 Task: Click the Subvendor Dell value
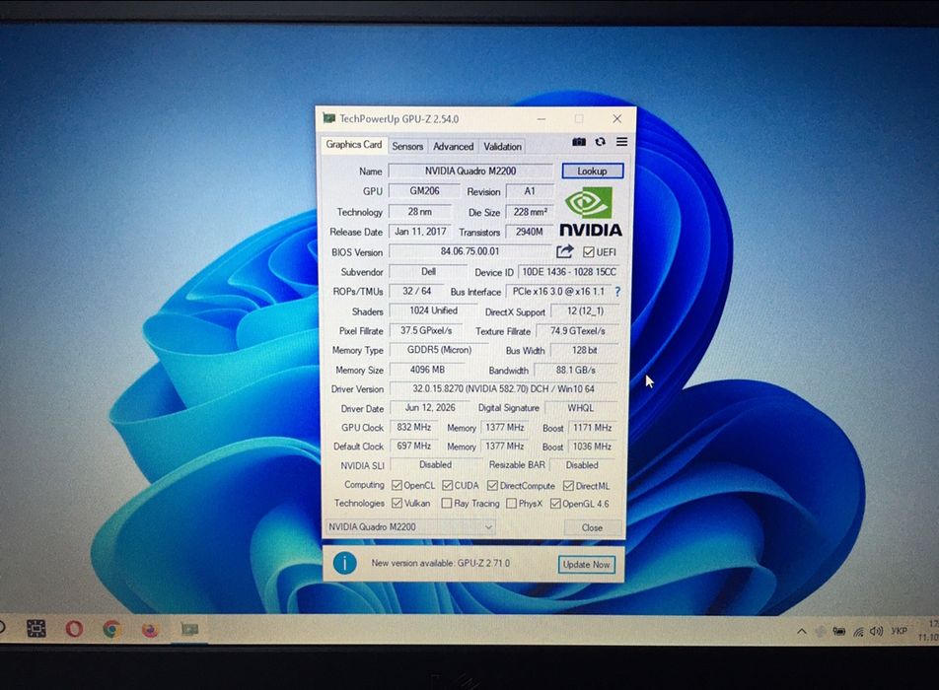click(428, 272)
